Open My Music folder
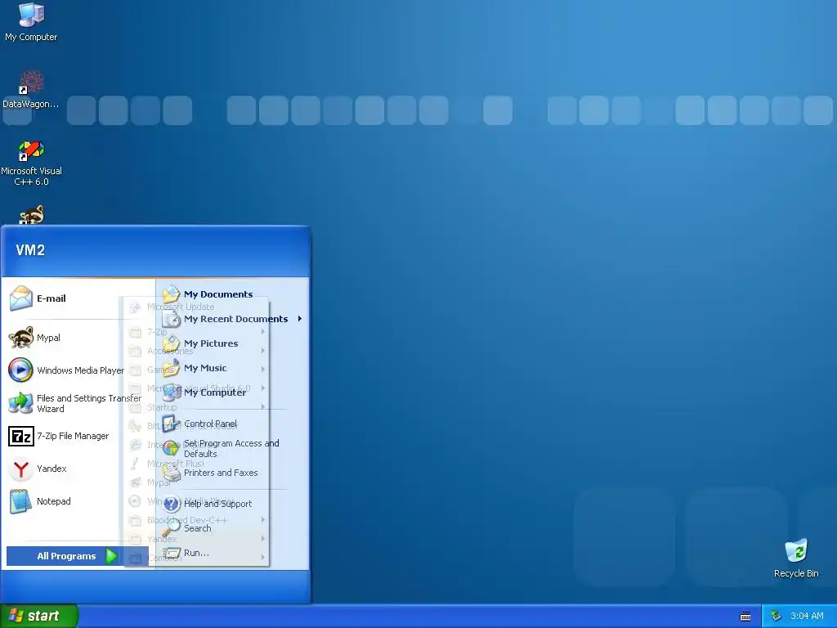 (x=233, y=368)
